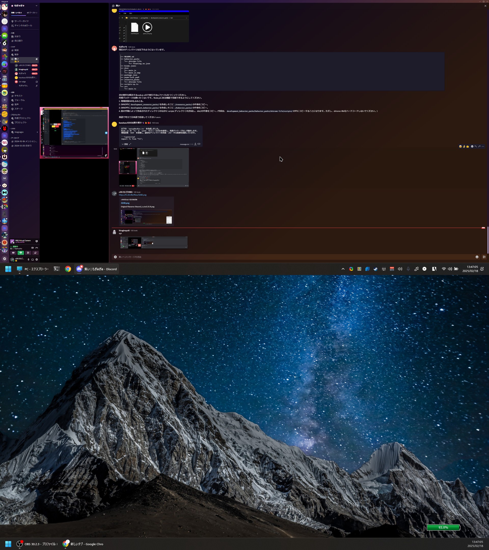This screenshot has height=550, width=489.
Task: Open noise suppression settings icon
Action: [x=32, y=248]
